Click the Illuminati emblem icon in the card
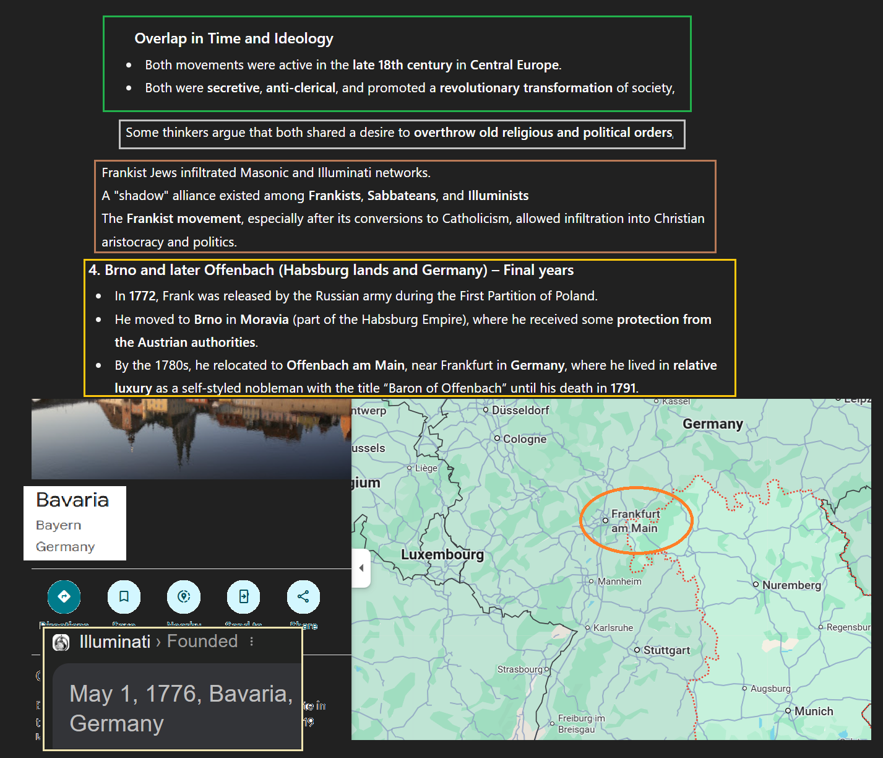The width and height of the screenshot is (883, 758). 61,642
